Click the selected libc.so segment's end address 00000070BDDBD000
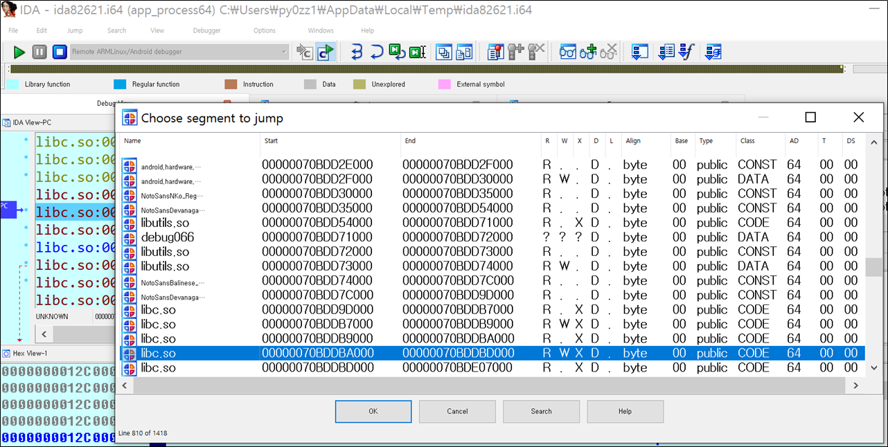Screen dimensions: 888x447 pos(457,353)
